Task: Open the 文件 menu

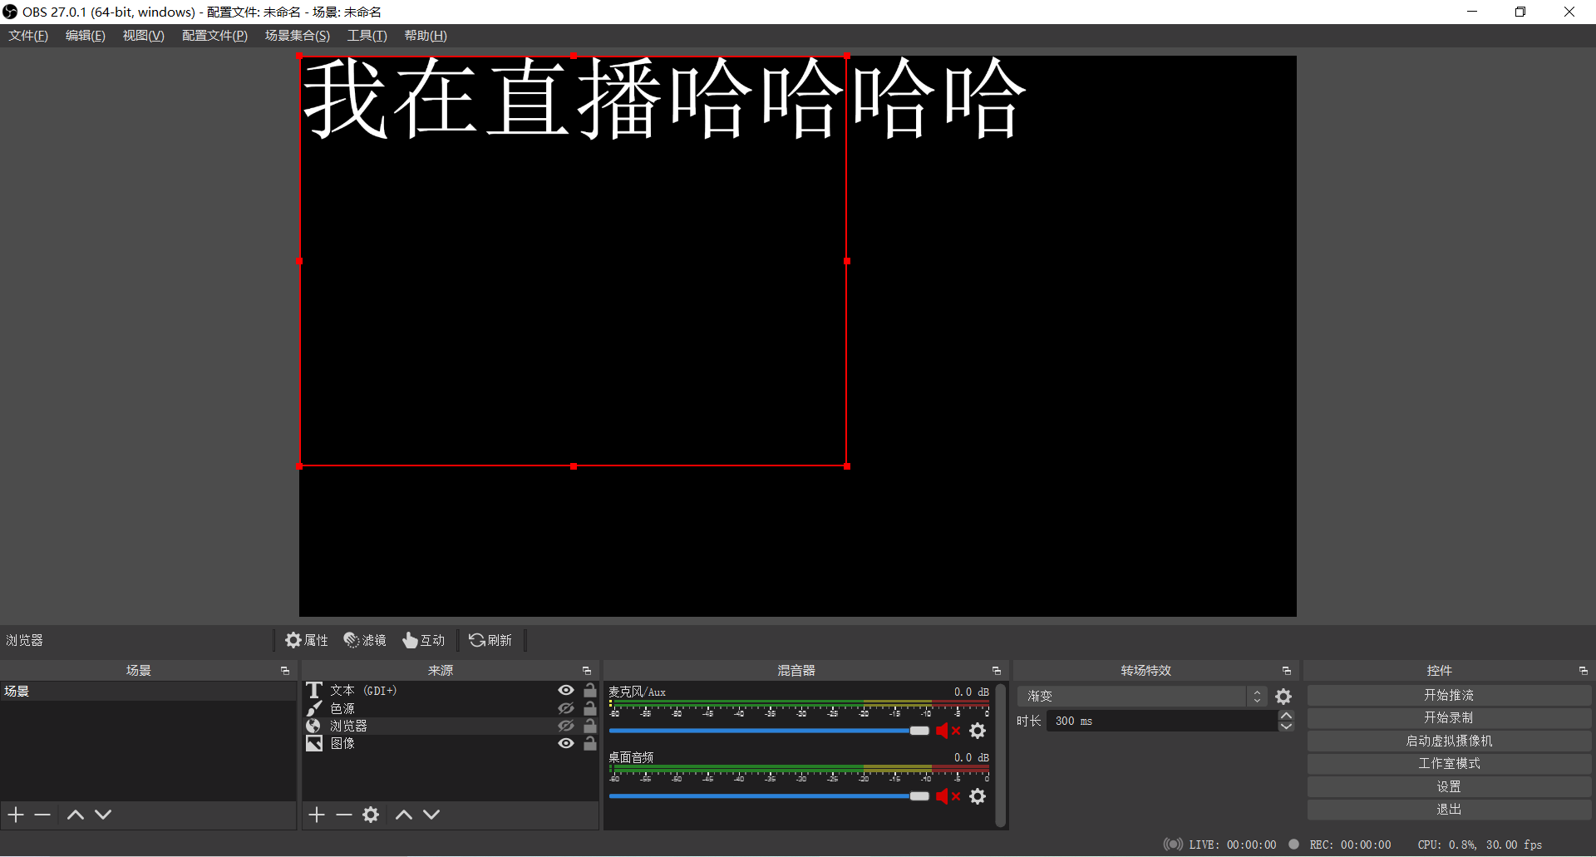Action: coord(27,35)
